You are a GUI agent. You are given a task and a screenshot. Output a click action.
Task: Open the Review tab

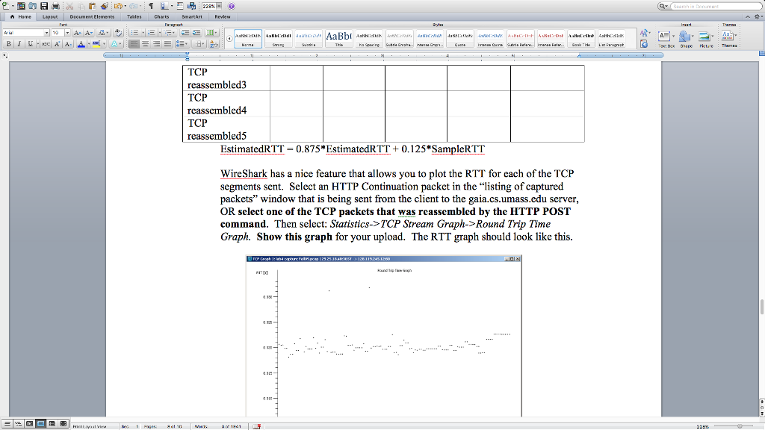pos(222,16)
